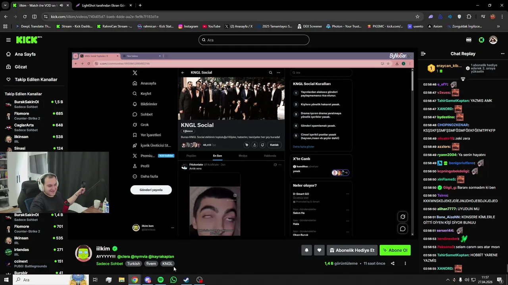
Task: Open the Kick user profile avatar menu
Action: pyautogui.click(x=493, y=40)
